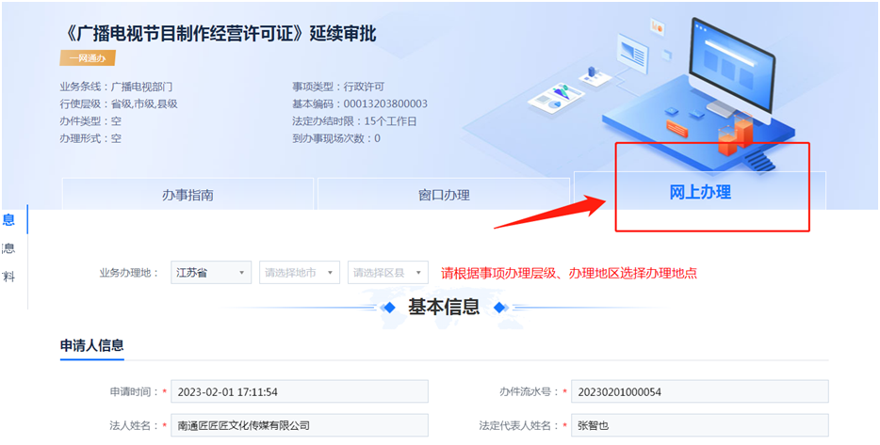Select the 申请人信息 section header
The image size is (880, 445).
91,345
